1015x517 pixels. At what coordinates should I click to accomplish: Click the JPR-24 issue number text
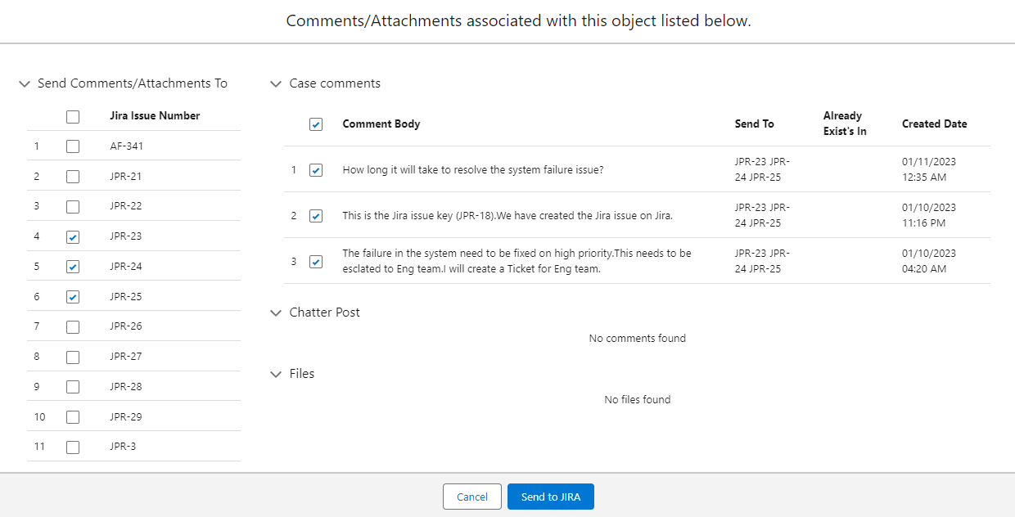point(126,267)
